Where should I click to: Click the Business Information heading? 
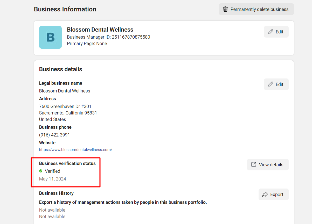(x=65, y=9)
